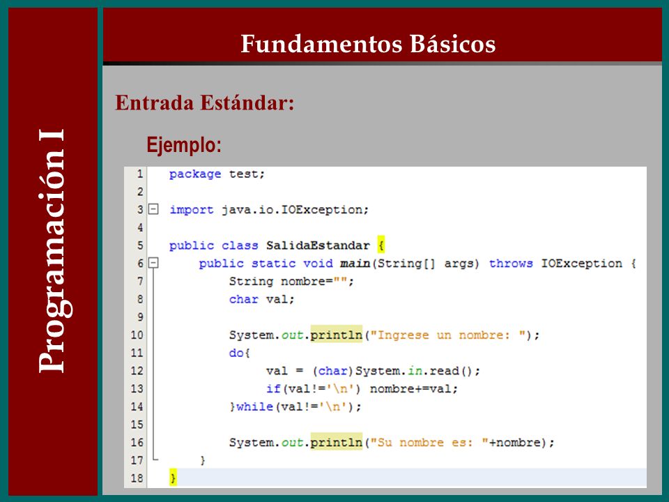Click string "Ingrese un nombre: "
Screen dimensions: 669x502
point(448,335)
